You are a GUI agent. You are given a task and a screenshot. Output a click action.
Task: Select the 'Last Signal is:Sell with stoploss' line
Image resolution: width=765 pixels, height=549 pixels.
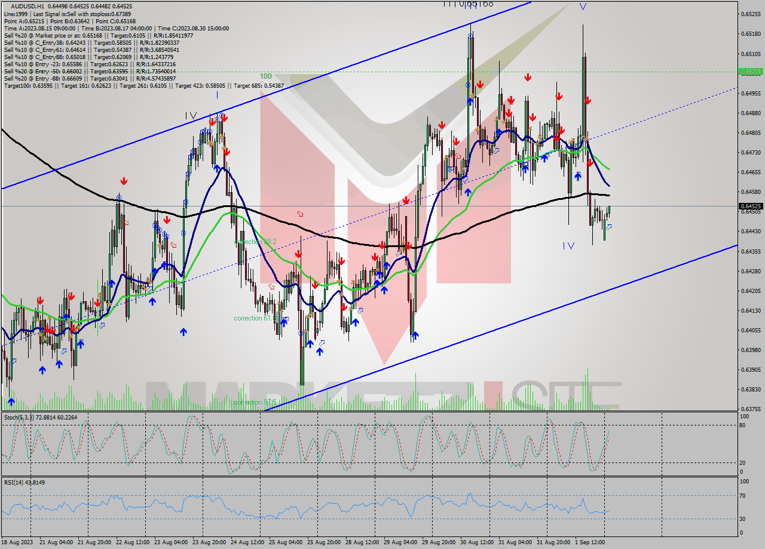click(67, 14)
